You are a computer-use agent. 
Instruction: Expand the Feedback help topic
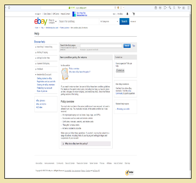click(39, 69)
